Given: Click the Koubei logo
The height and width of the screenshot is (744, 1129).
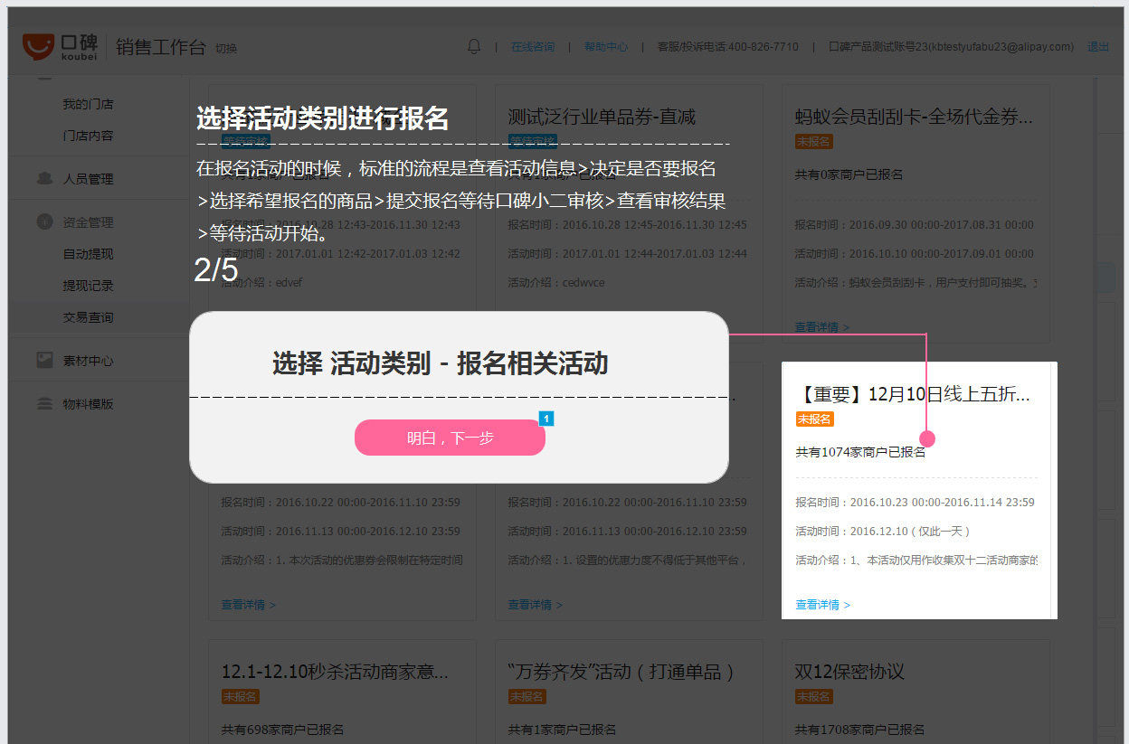Looking at the screenshot, I should pos(61,46).
